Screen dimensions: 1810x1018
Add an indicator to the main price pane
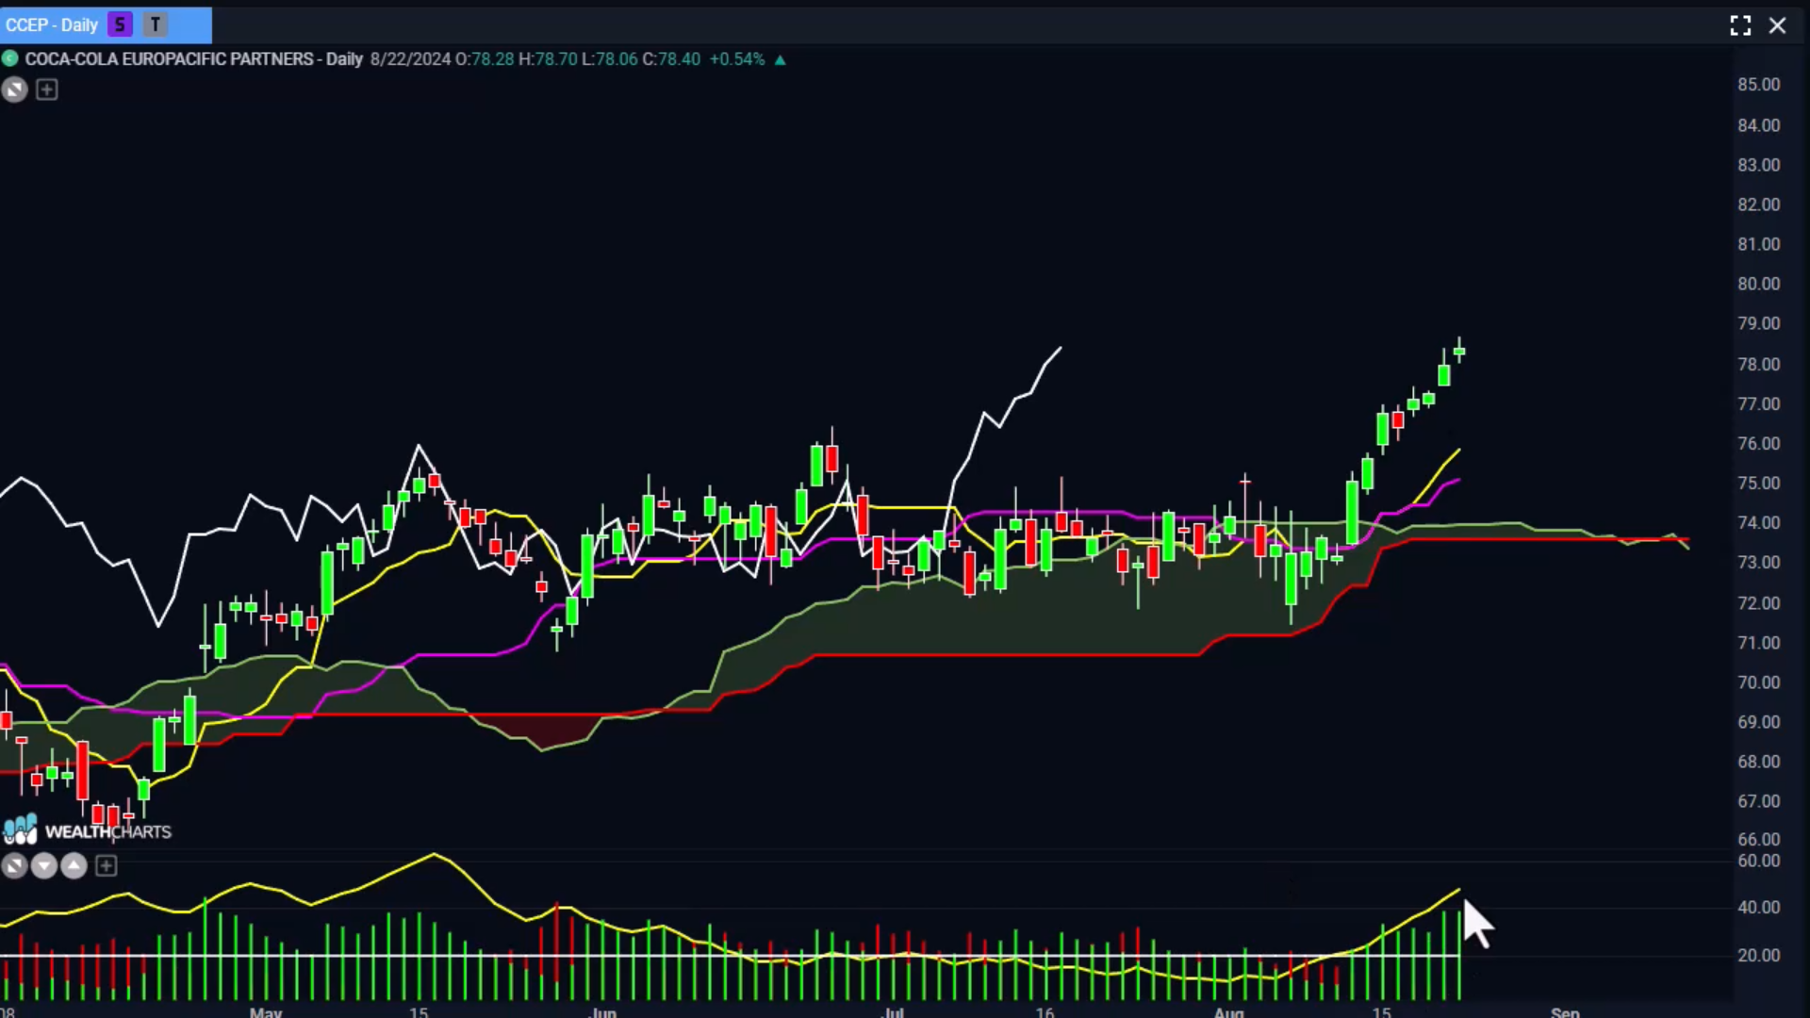(46, 90)
